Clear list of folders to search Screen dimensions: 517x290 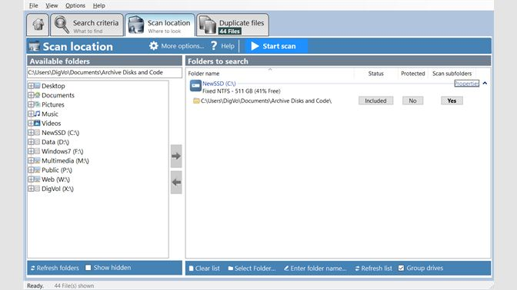pos(204,269)
